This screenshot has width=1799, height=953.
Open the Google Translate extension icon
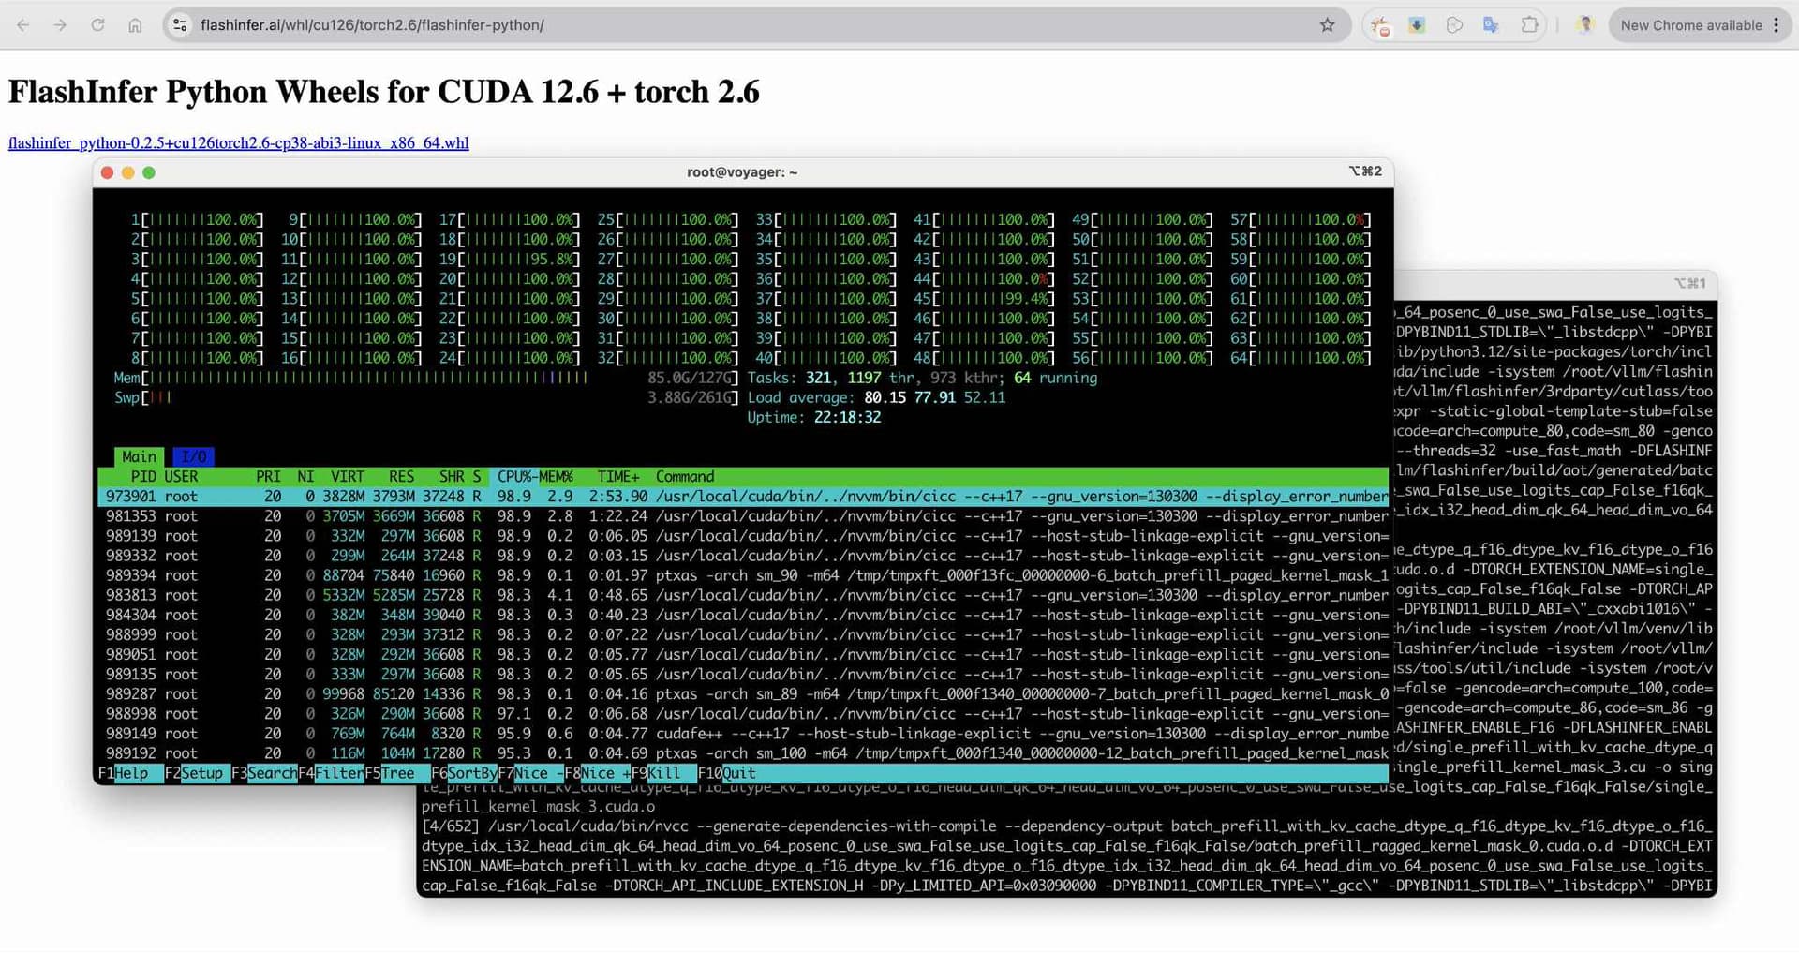point(1492,25)
